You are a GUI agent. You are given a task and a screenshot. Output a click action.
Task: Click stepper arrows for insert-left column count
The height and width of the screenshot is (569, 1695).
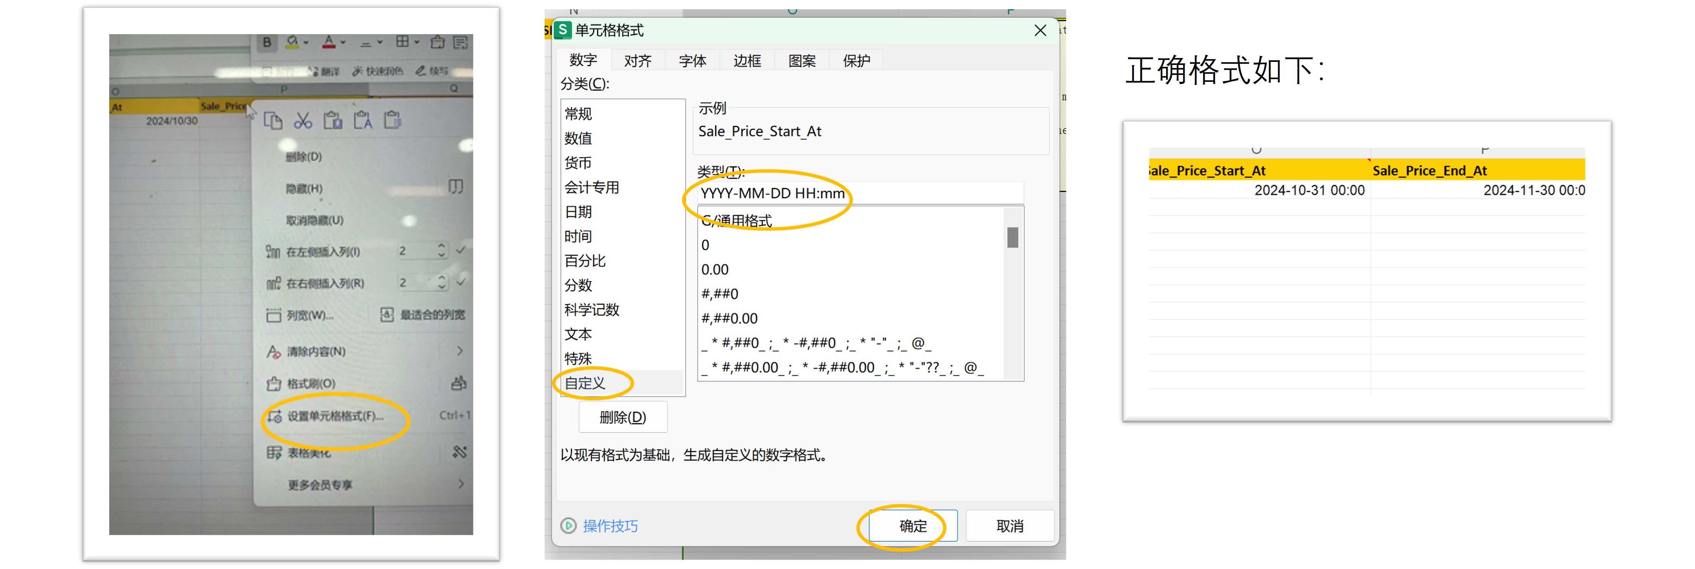click(x=442, y=250)
